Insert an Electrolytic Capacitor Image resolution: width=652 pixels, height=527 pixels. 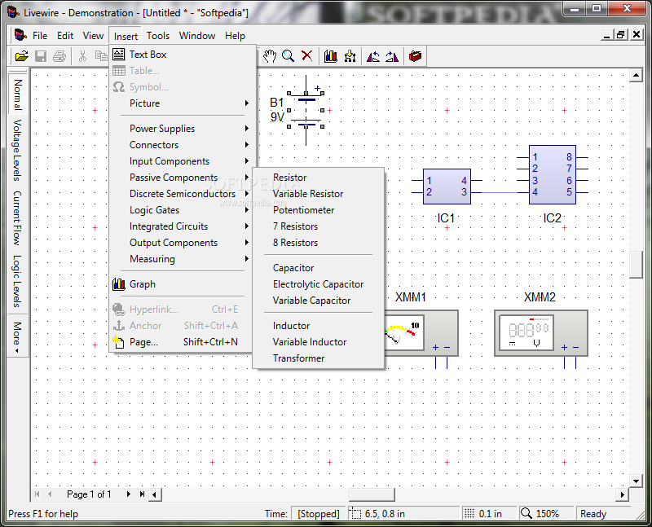pyautogui.click(x=318, y=284)
